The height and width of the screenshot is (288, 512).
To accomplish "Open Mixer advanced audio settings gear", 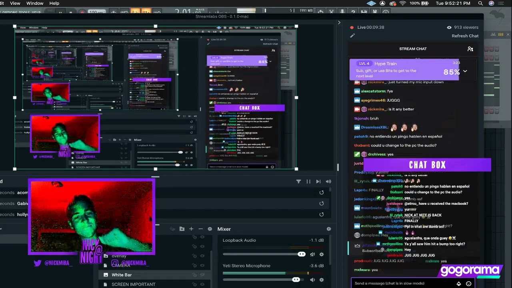I will click(329, 229).
